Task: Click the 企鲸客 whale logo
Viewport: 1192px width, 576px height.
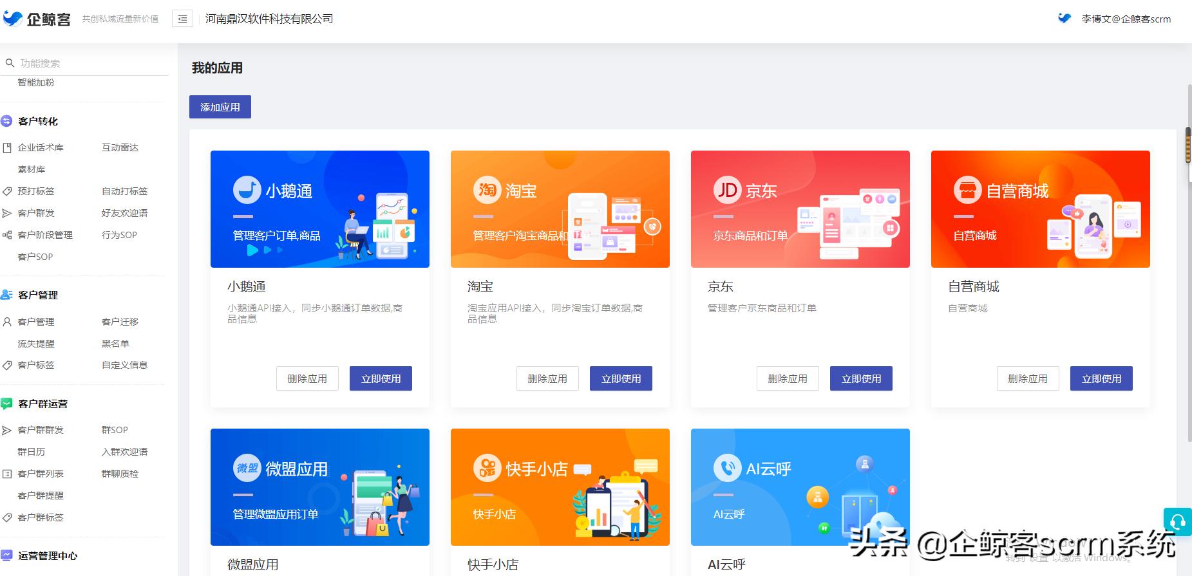Action: pos(13,18)
